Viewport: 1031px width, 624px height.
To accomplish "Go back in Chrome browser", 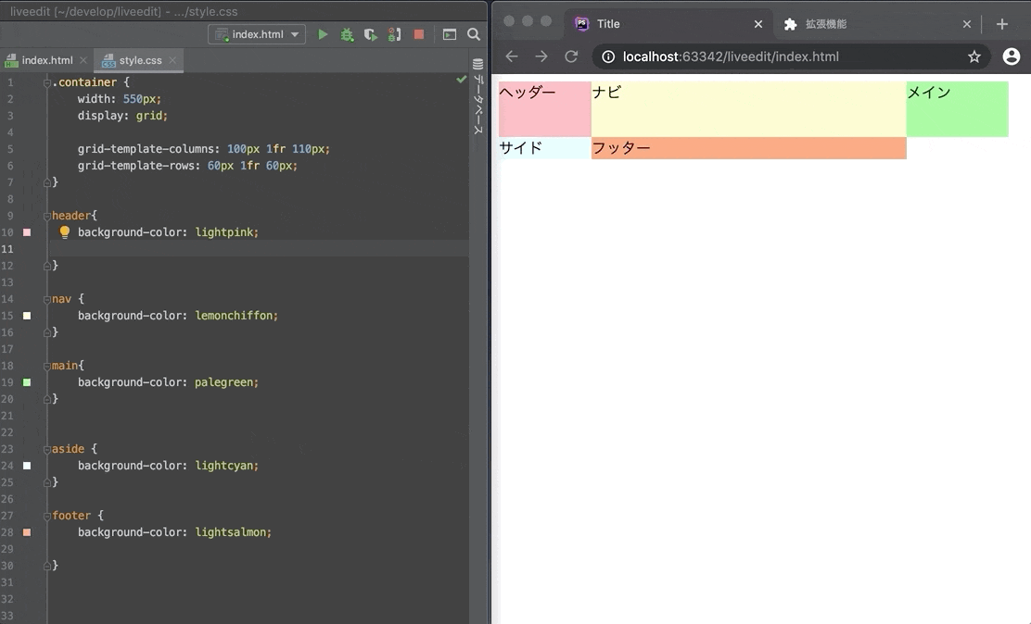I will (x=512, y=56).
